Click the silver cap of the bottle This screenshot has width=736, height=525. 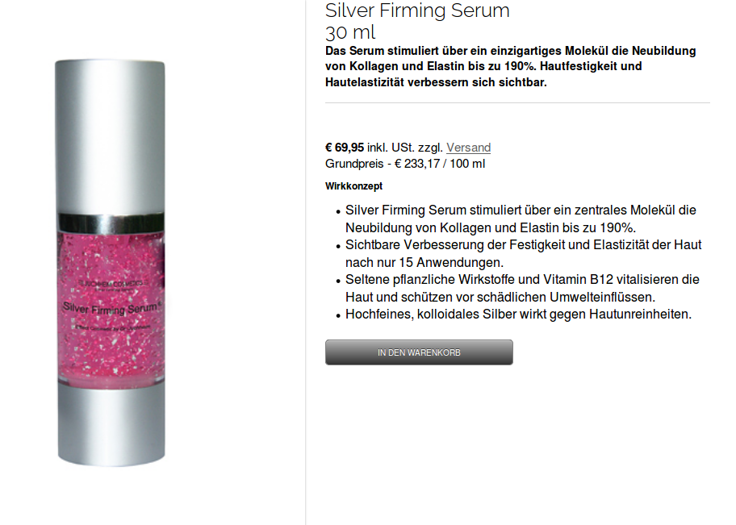[x=111, y=136]
